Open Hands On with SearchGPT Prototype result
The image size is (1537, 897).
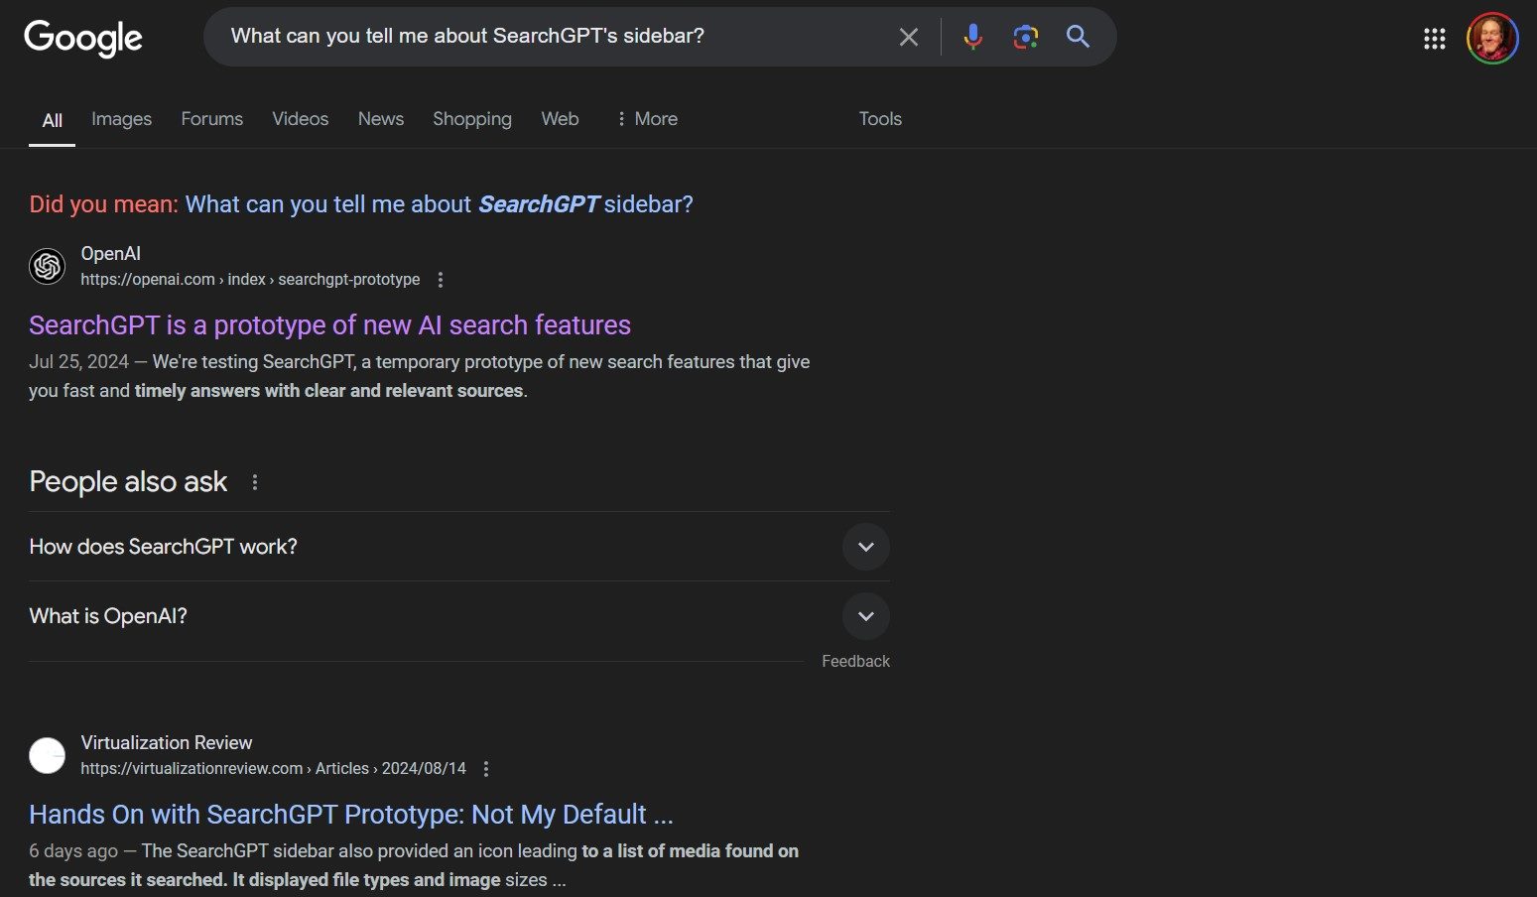pyautogui.click(x=351, y=815)
